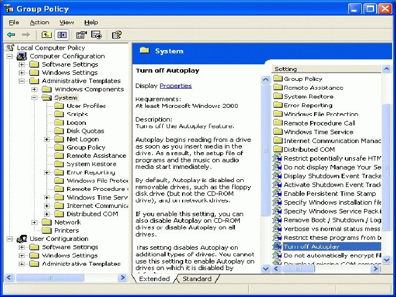The height and width of the screenshot is (297, 396).
Task: Toggle the Show/Hide Console Tree icon
Action: (x=62, y=35)
